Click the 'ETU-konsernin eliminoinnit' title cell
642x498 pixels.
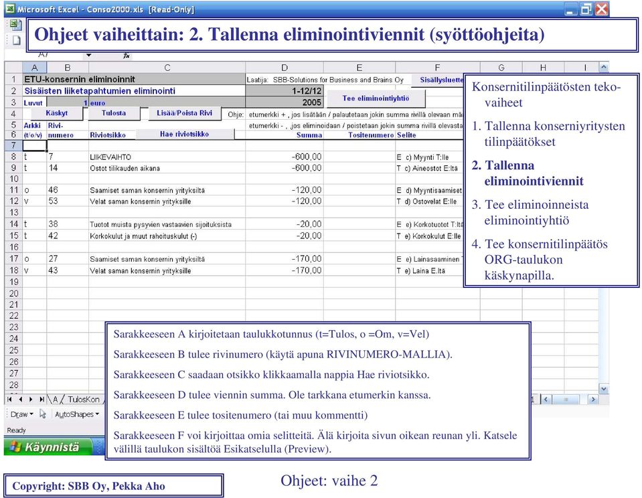(134, 80)
